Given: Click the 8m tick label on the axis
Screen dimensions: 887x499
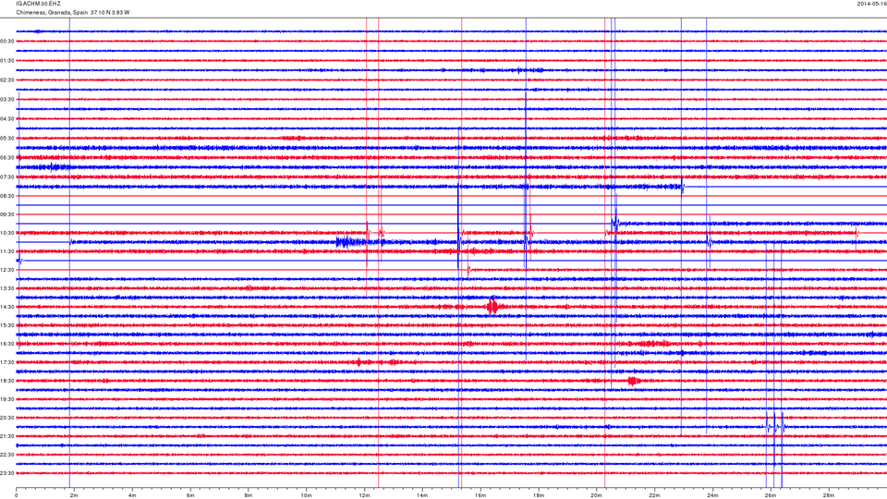Looking at the screenshot, I should pos(249,495).
